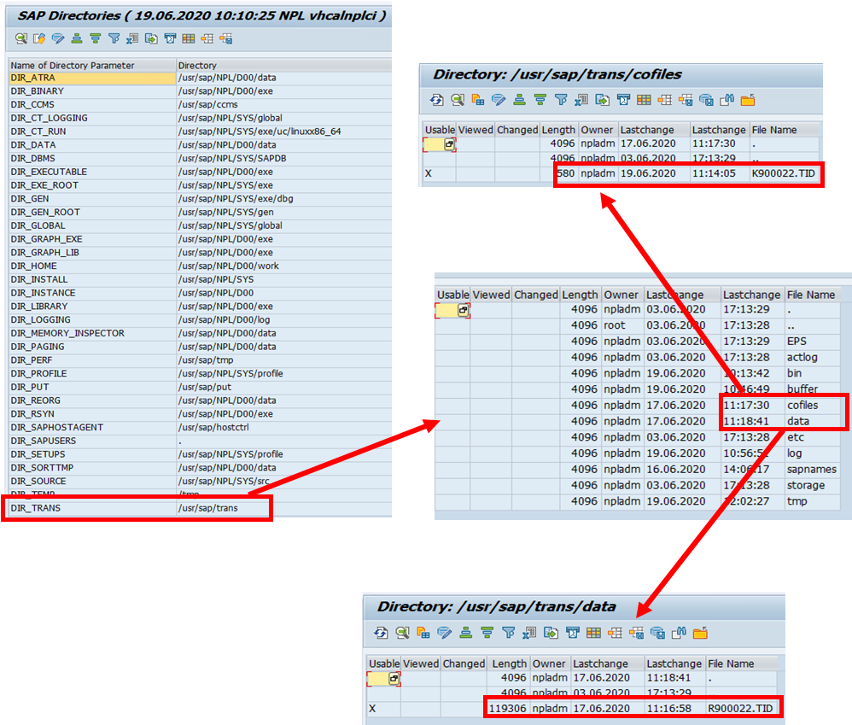Viewport: 852px width, 725px height.
Task: Save layout disk icon in trans/data toolbar
Action: coord(636,633)
